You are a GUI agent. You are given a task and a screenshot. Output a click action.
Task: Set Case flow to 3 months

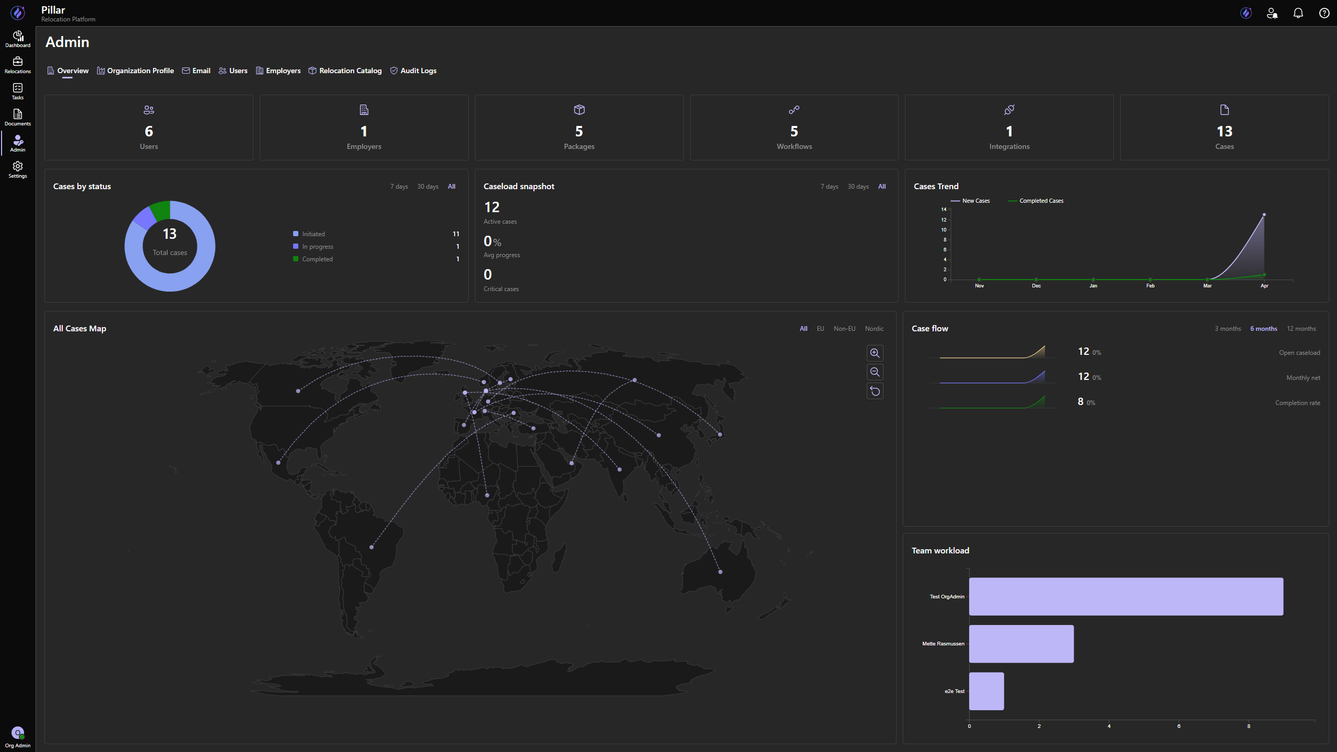(1228, 329)
